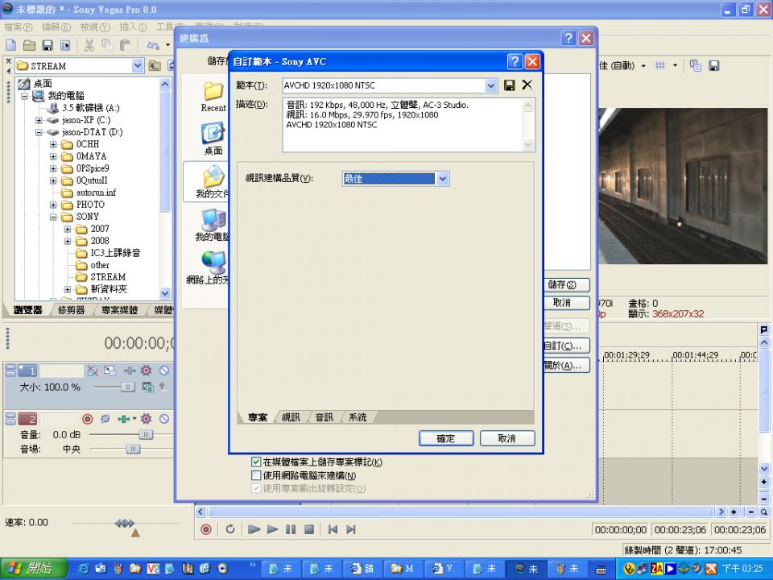Click the 儲存 button in Render As dialog

[x=566, y=284]
